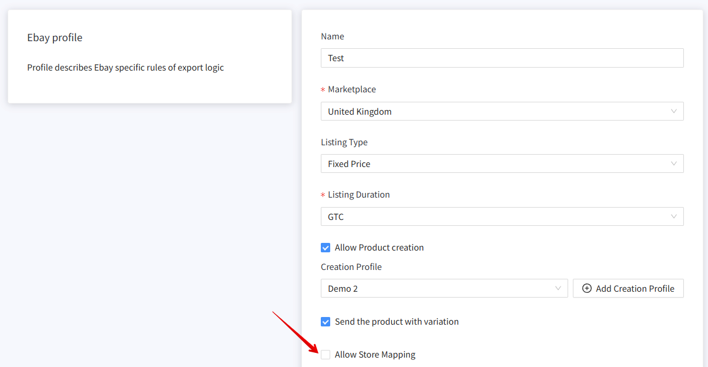The image size is (708, 367).
Task: Click the Creation Profile label
Action: (x=351, y=267)
